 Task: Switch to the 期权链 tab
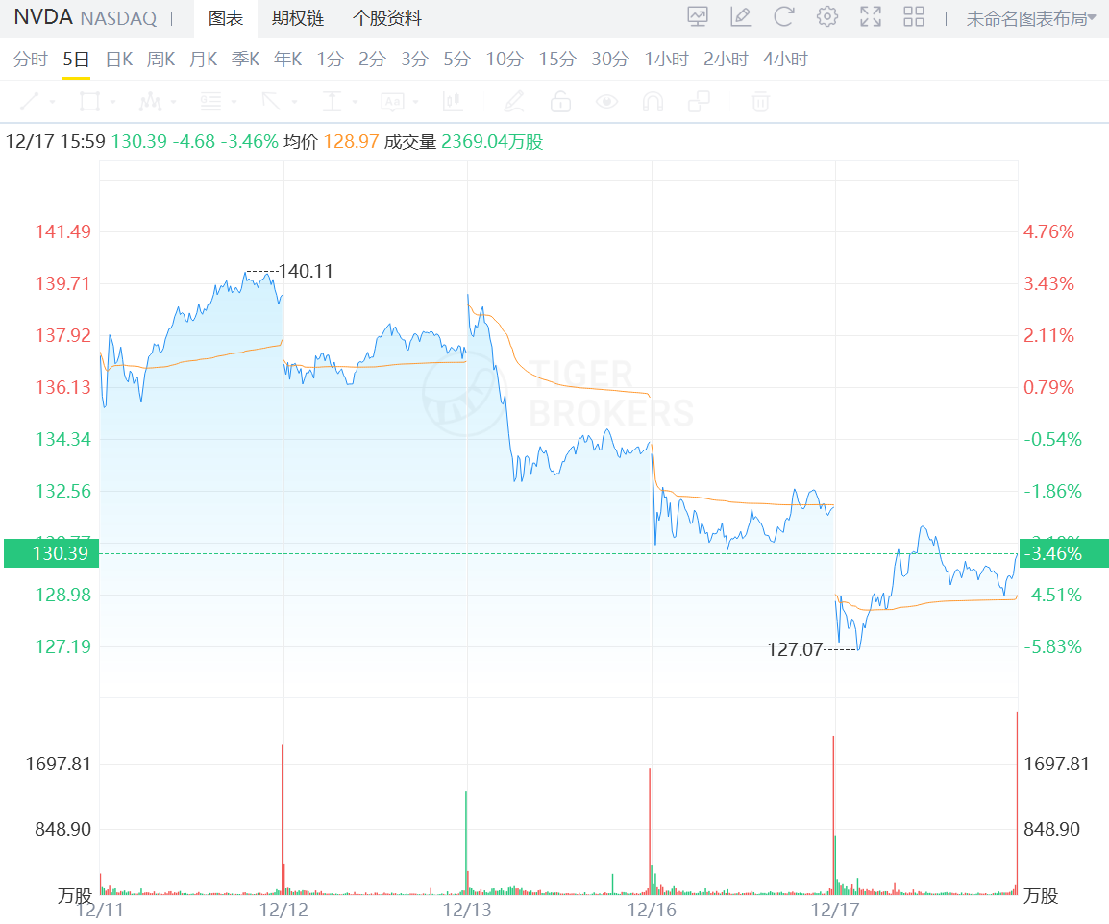(x=298, y=18)
